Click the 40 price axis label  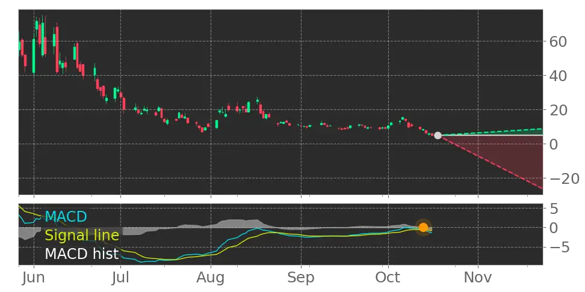pyautogui.click(x=558, y=76)
